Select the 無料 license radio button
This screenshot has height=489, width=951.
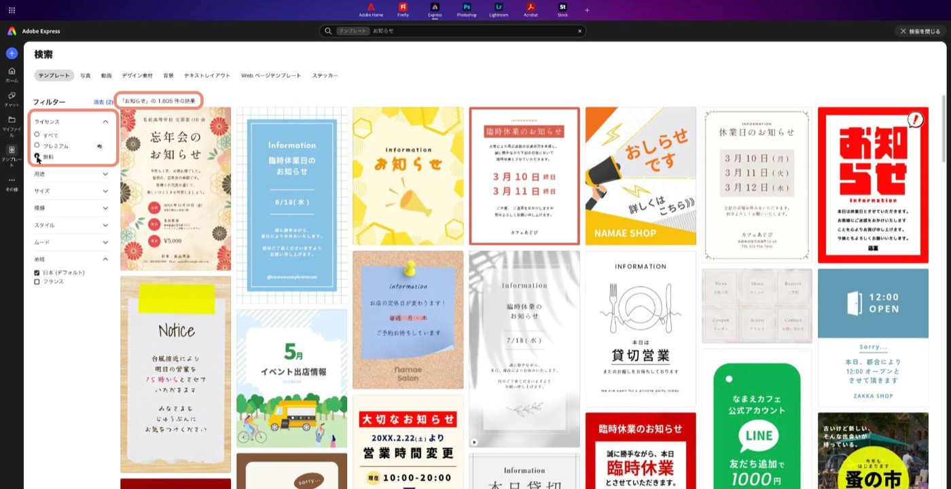[x=37, y=156]
